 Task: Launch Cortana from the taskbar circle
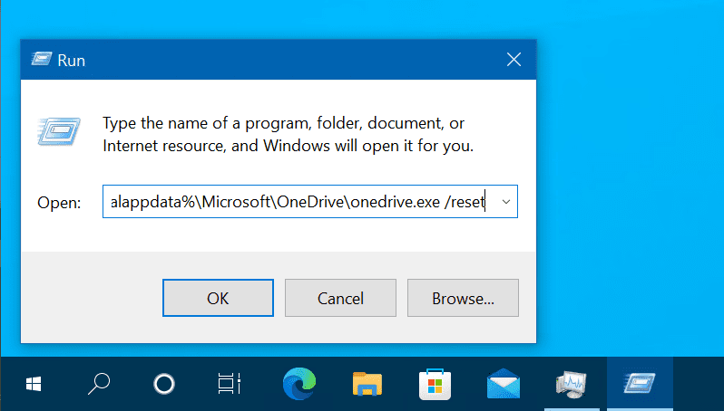164,384
